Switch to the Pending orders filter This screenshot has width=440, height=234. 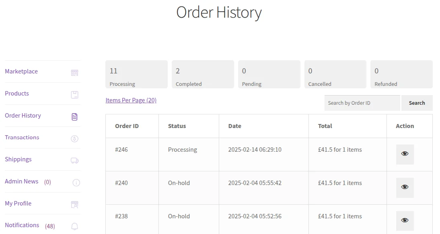tap(269, 74)
